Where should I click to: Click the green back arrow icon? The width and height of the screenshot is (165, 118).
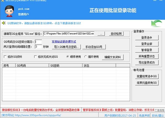click(x=156, y=23)
